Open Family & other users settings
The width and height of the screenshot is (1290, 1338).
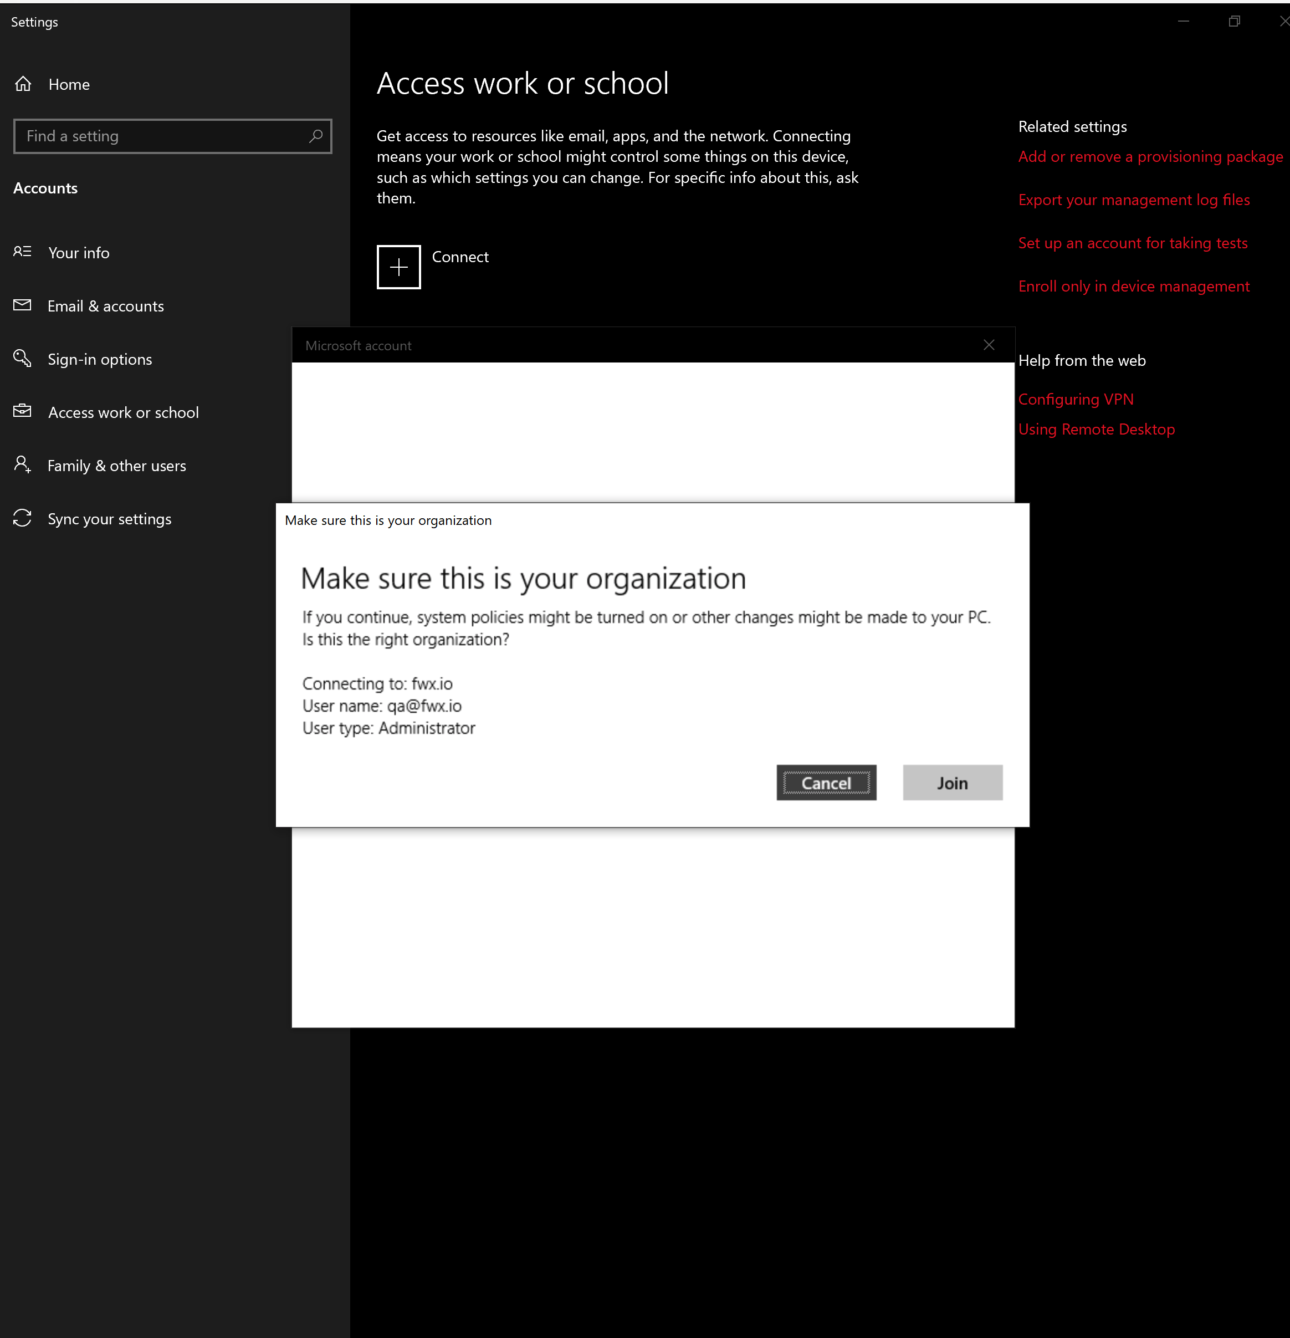(x=117, y=466)
